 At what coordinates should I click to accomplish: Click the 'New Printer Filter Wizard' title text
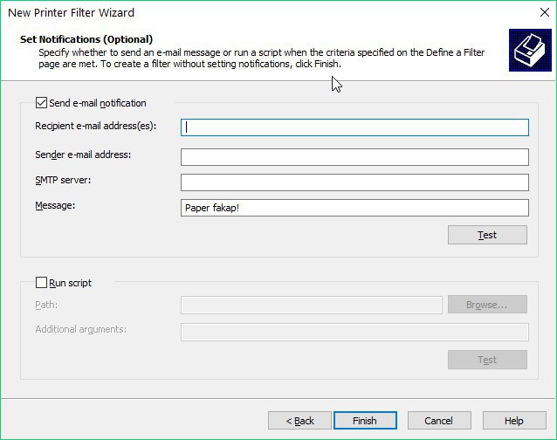(x=71, y=13)
